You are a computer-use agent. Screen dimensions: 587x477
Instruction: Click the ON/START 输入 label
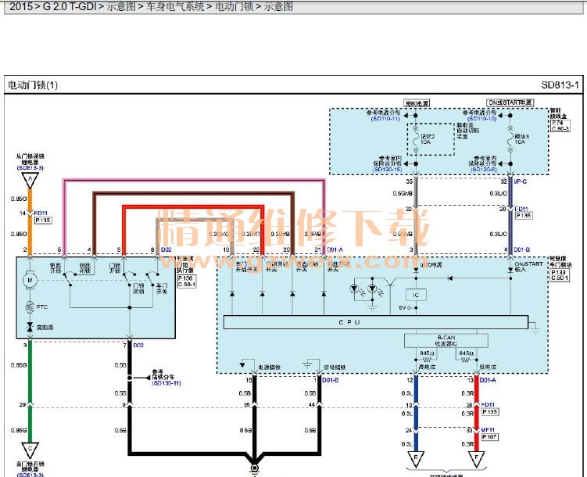pyautogui.click(x=528, y=267)
